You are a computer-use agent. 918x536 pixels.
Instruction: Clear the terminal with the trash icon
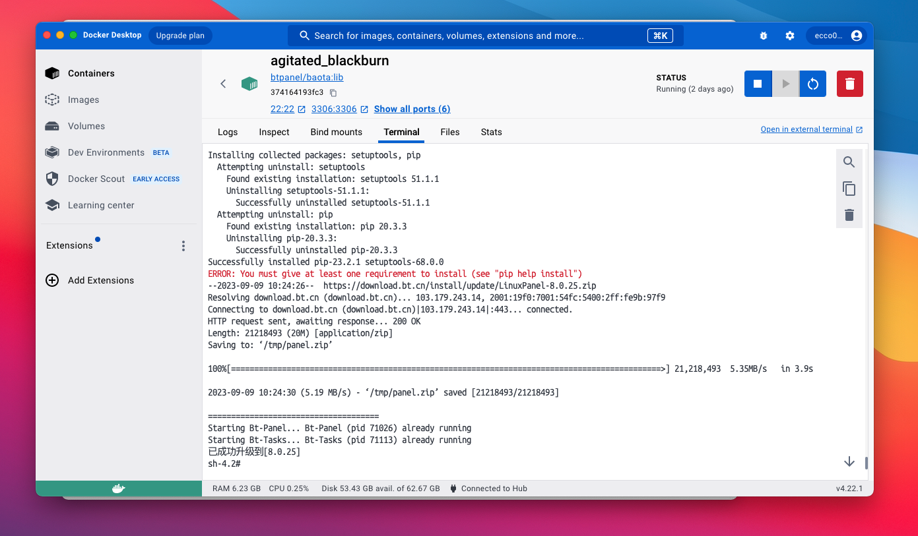click(849, 215)
